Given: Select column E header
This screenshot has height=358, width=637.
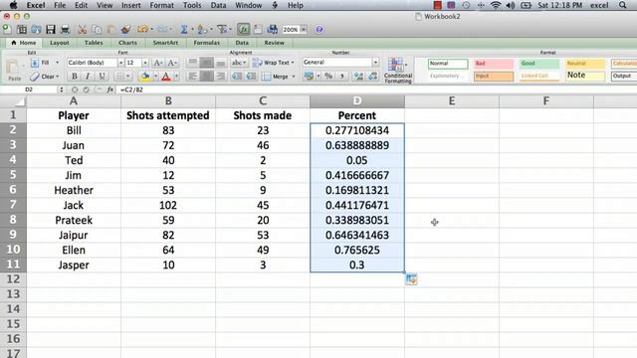Looking at the screenshot, I should 452,101.
